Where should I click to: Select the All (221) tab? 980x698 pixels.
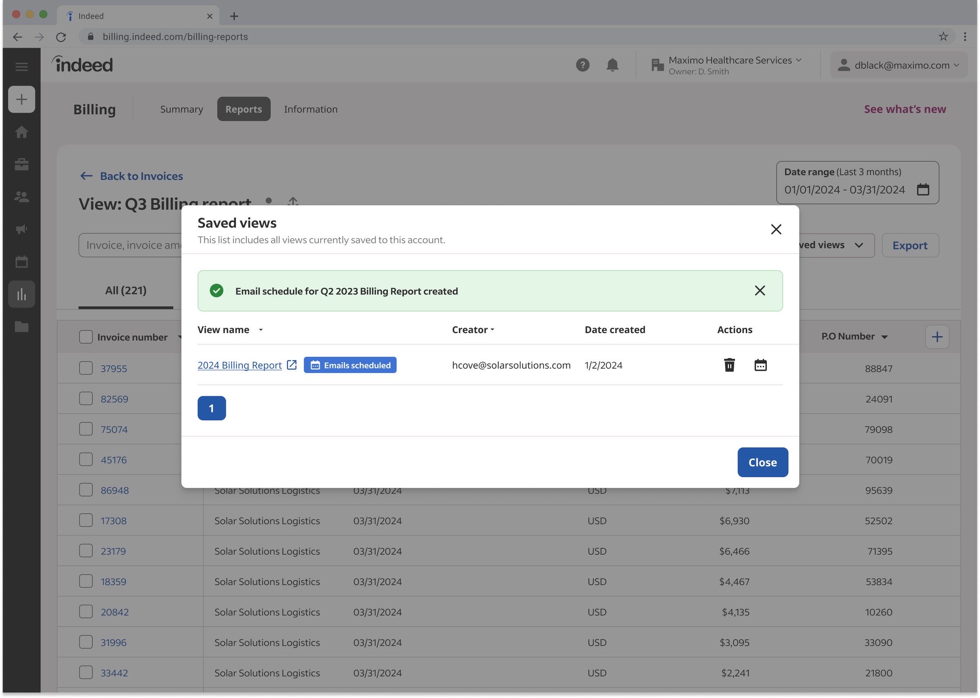125,291
